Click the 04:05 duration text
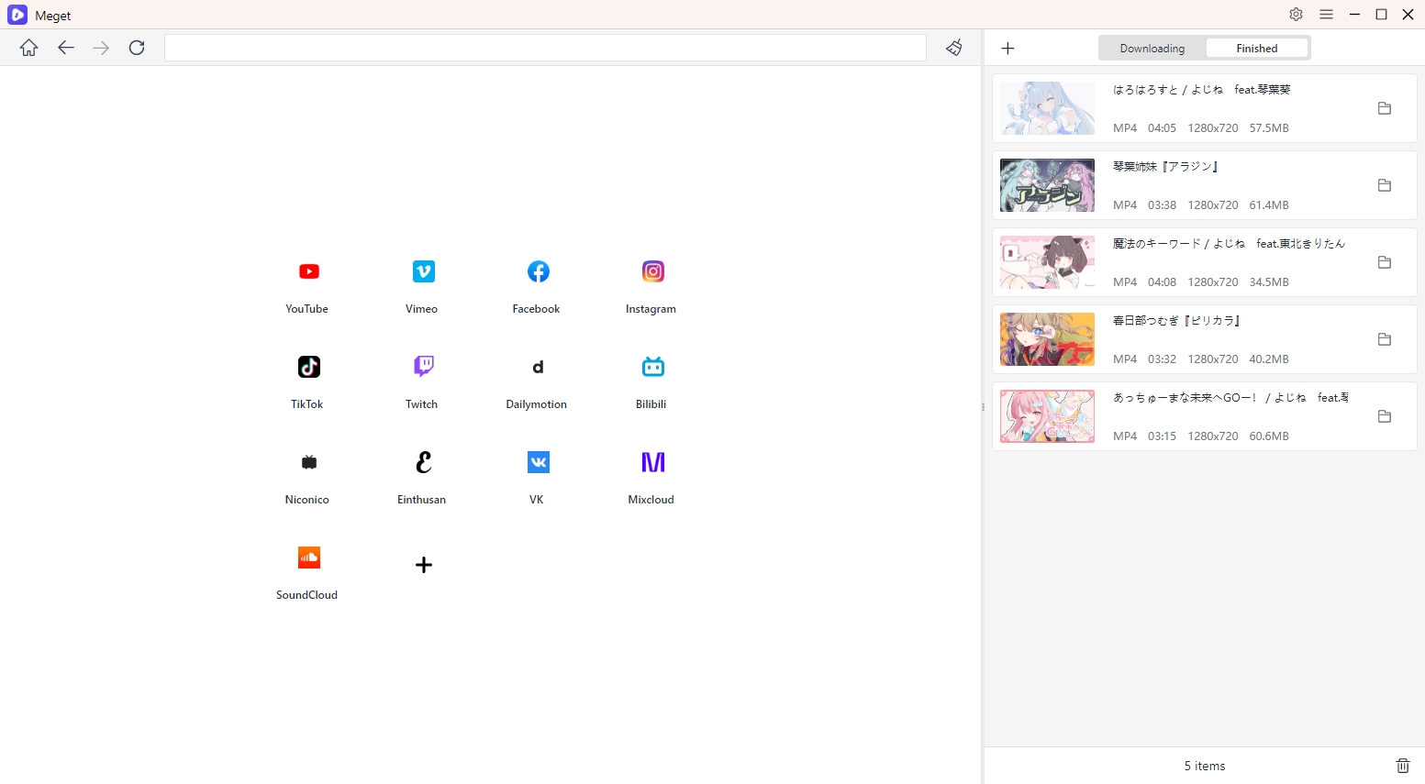 [1162, 128]
